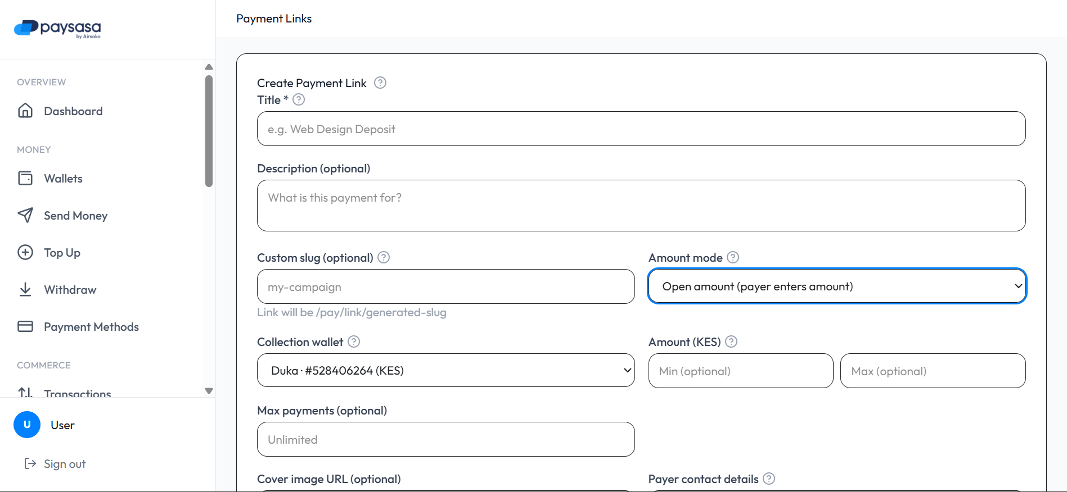1067x492 pixels.
Task: Click the Withdraw download arrow icon
Action: 25,289
